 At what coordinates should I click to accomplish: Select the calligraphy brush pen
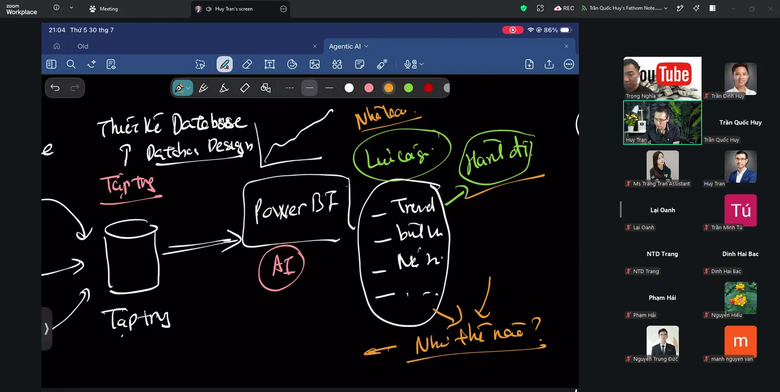204,88
